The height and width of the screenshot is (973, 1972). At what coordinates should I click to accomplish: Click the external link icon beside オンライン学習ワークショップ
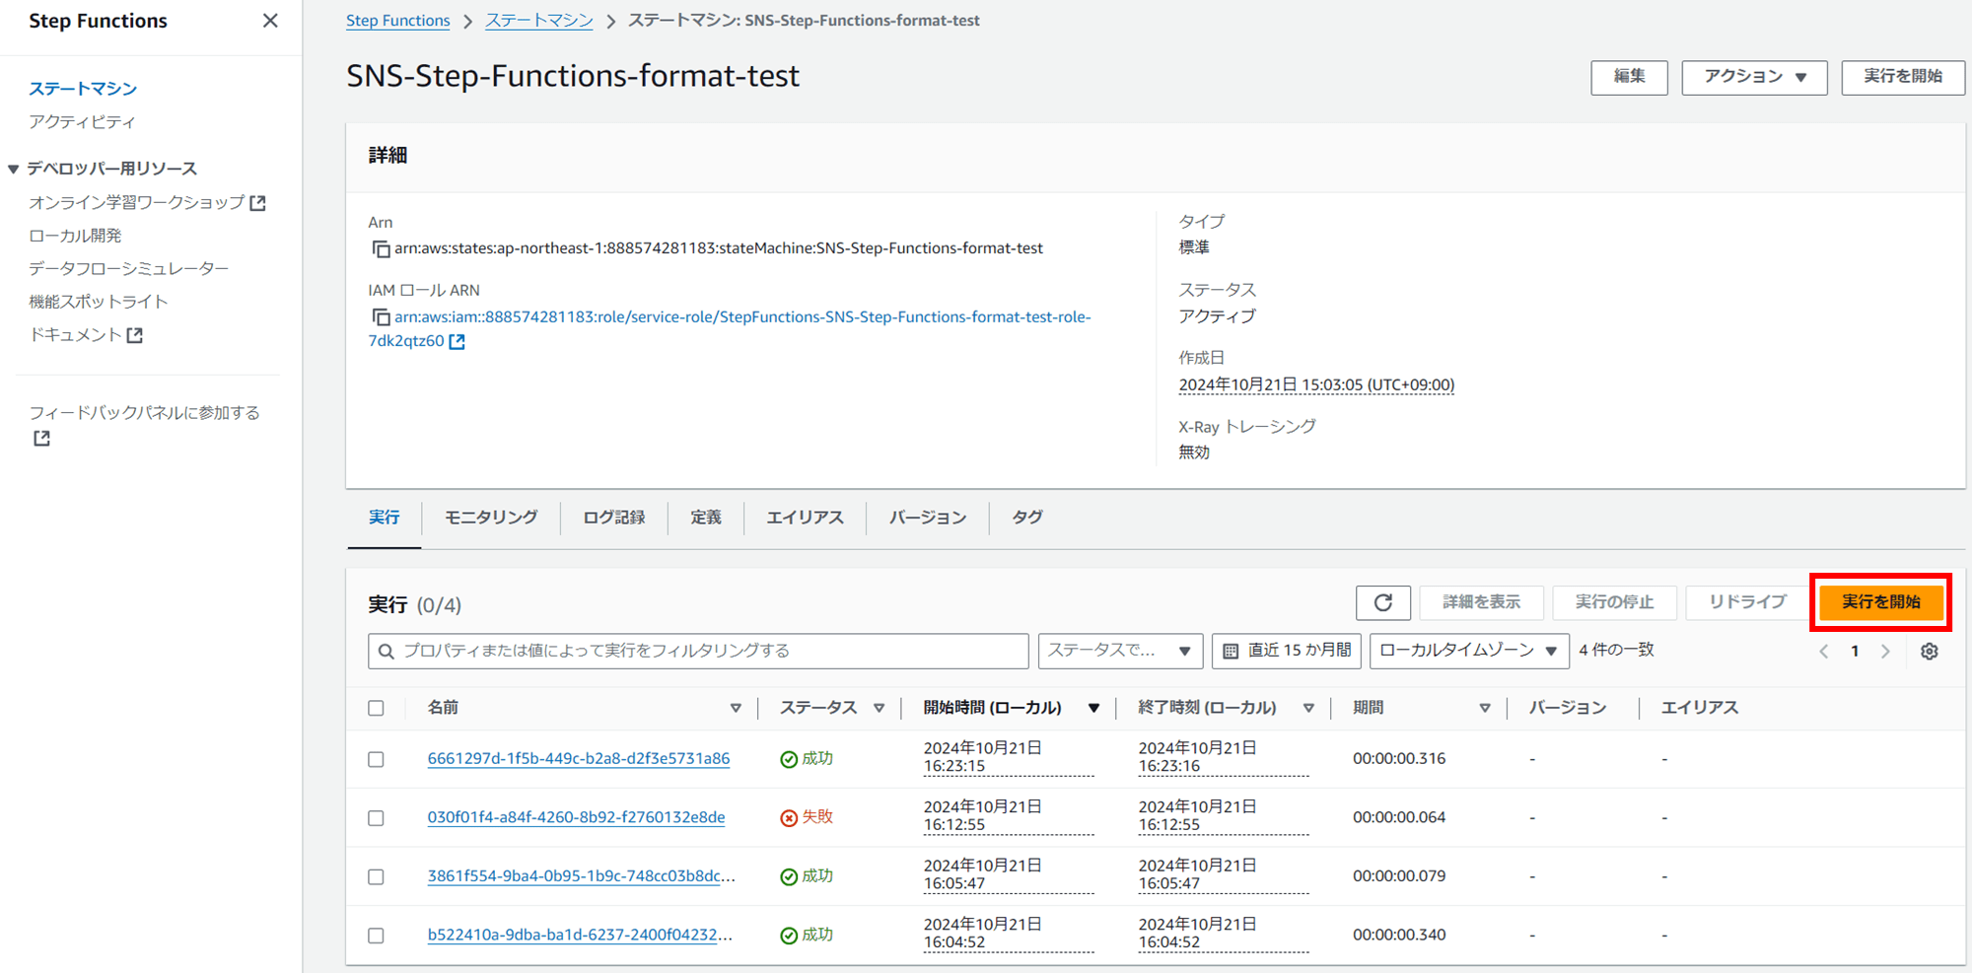(258, 203)
